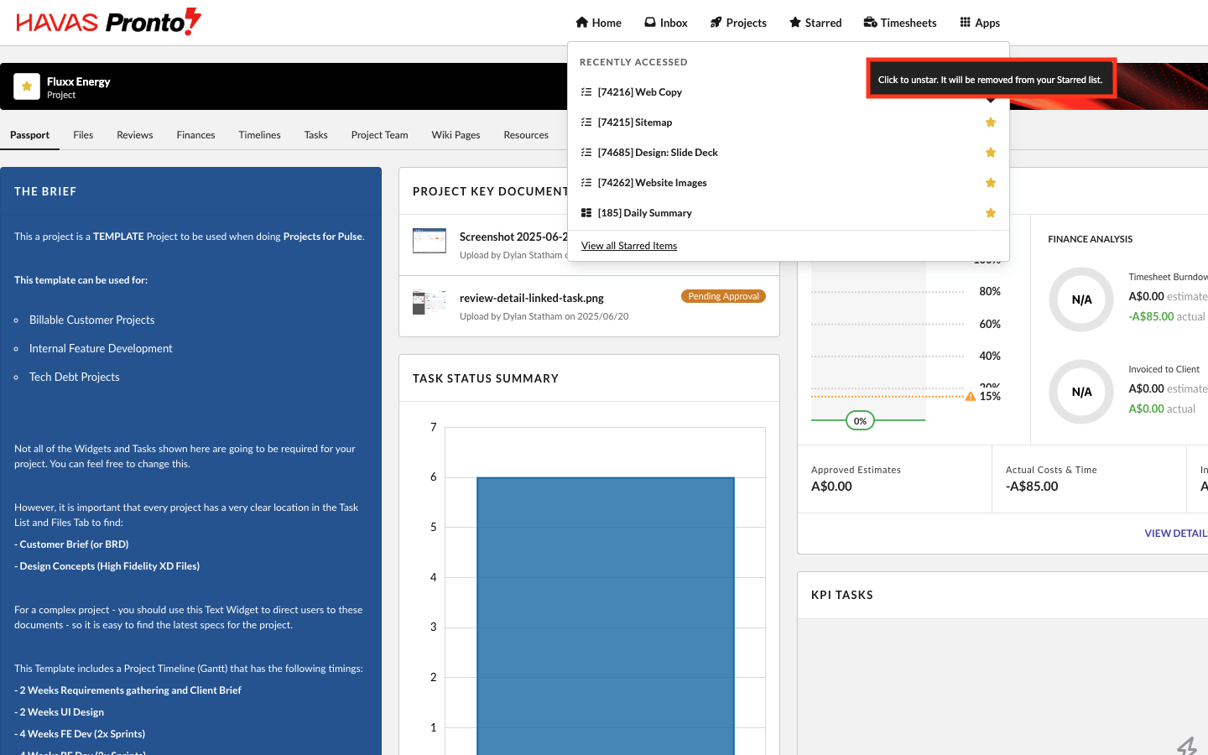Click the 0% progress marker
1208x755 pixels.
tap(860, 421)
